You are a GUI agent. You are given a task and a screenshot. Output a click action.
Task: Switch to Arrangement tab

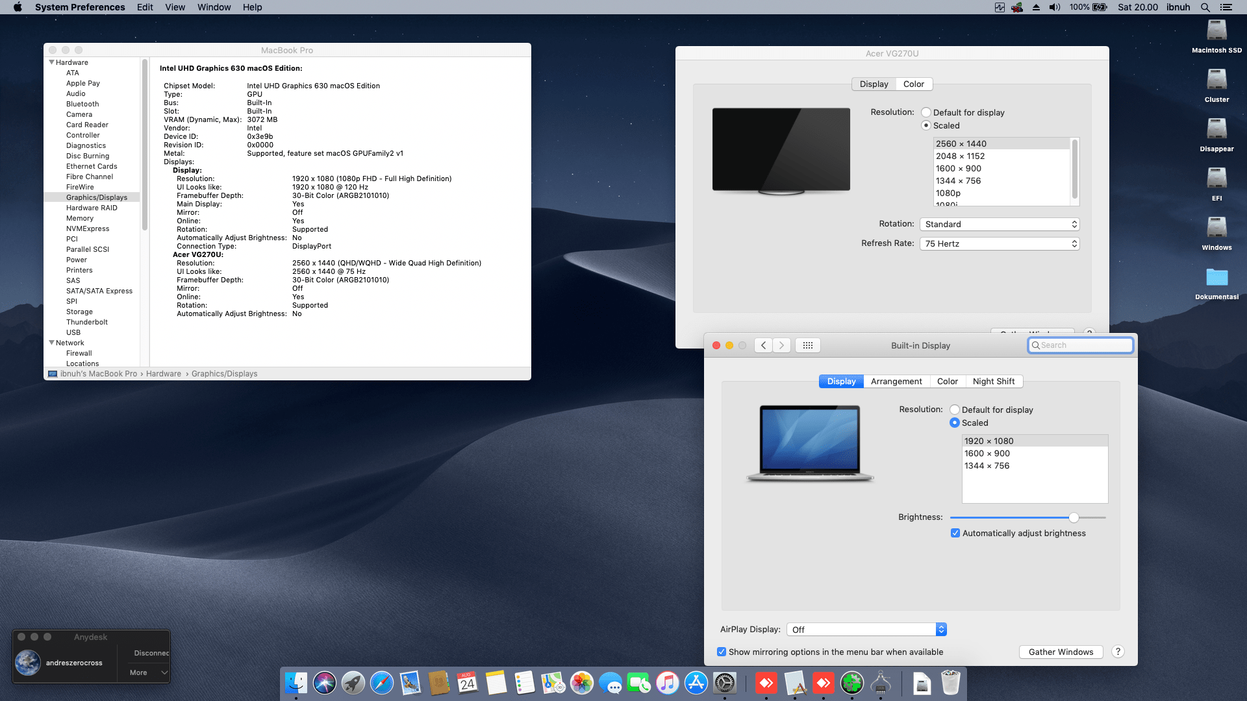click(x=896, y=381)
